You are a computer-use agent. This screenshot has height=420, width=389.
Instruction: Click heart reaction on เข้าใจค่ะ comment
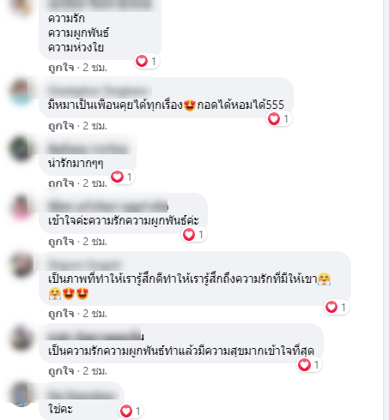pos(194,235)
